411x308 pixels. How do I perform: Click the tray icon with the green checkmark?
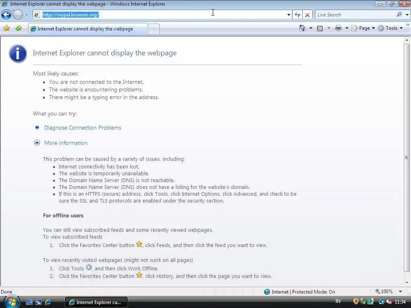363,302
